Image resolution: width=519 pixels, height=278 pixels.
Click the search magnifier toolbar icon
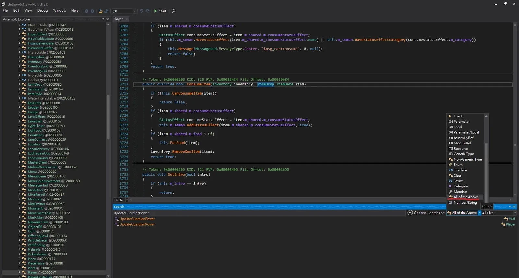(174, 11)
